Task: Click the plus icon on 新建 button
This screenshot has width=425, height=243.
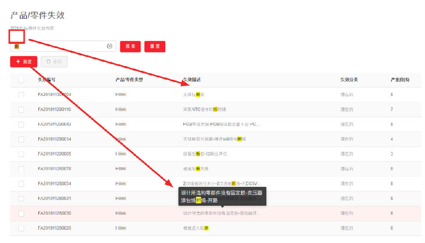Action: (18, 62)
